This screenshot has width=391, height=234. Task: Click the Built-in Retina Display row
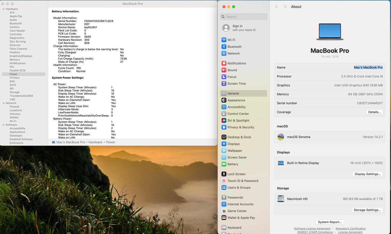pos(330,163)
